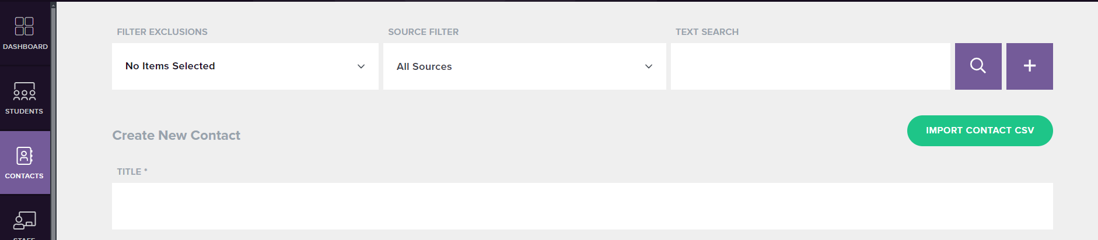Click the sidebar vertical scrollbar
This screenshot has height=240, width=1098.
tap(53, 120)
